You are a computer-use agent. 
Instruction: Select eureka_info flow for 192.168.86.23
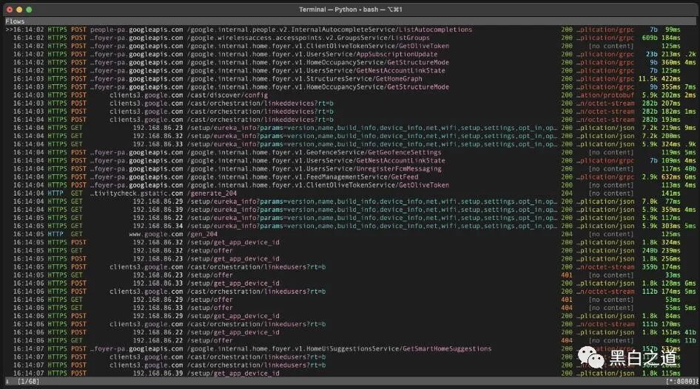pos(350,128)
